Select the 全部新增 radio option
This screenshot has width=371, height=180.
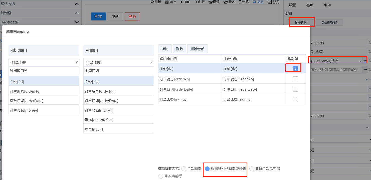coord(184,169)
